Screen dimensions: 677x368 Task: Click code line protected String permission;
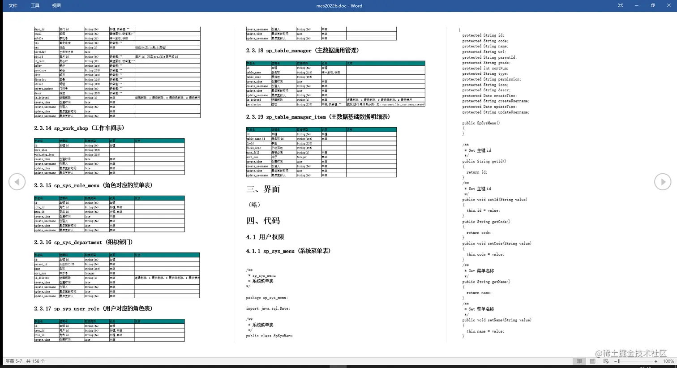tap(492, 79)
